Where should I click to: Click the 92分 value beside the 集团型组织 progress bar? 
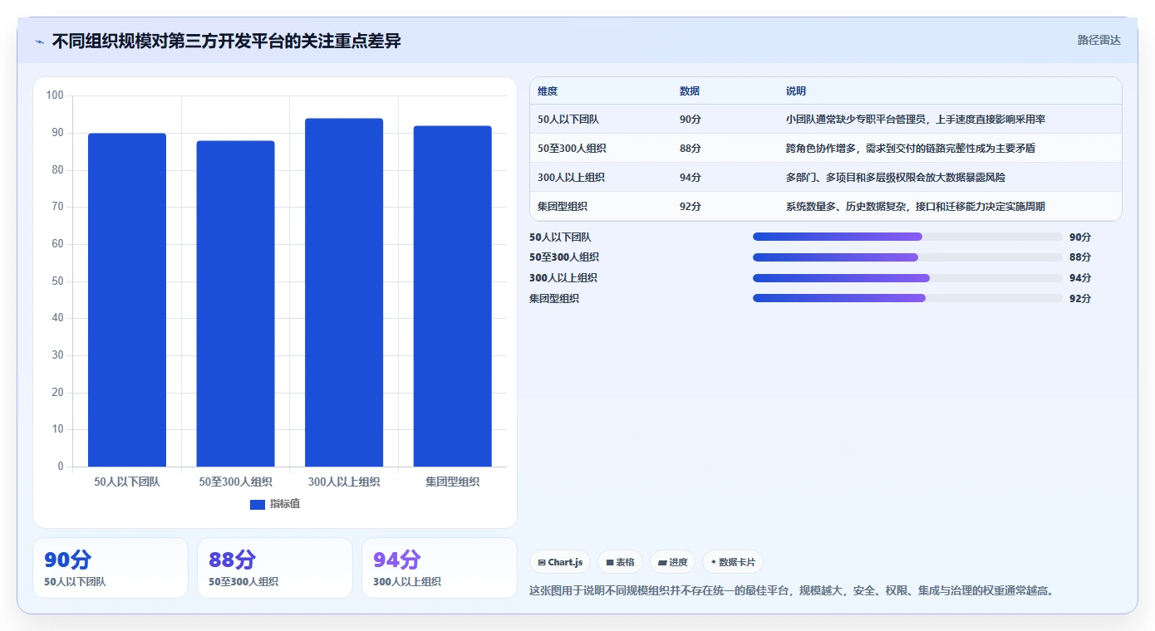[1080, 299]
